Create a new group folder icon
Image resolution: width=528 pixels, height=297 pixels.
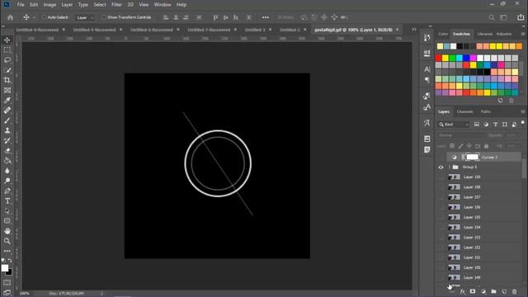pyautogui.click(x=493, y=291)
